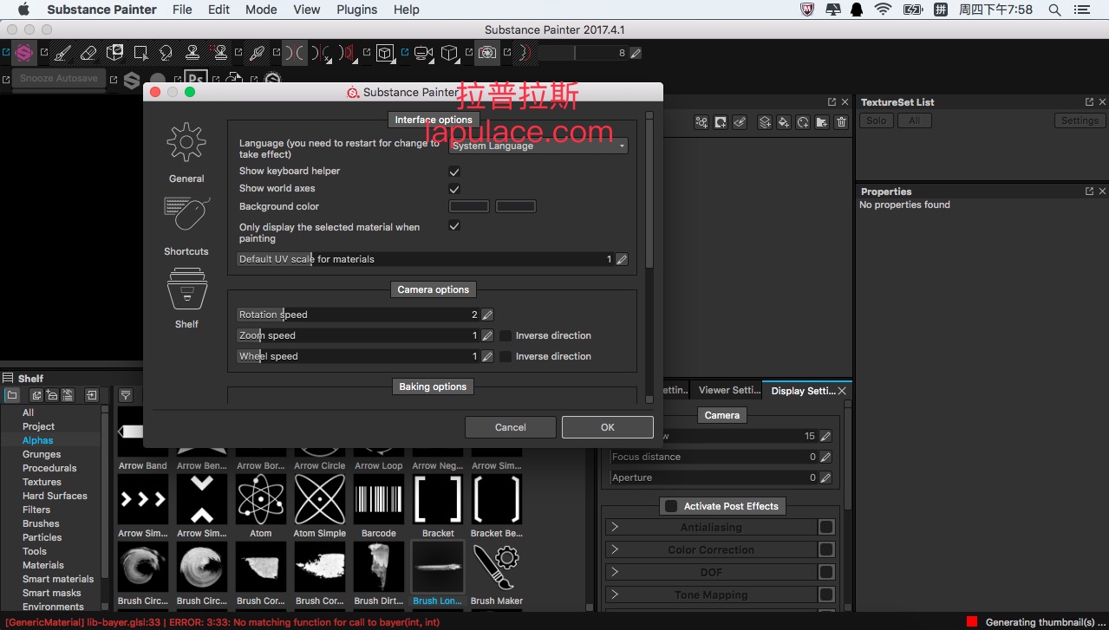Click OK in the preferences dialog
Screen dimensions: 1109x630
608,427
